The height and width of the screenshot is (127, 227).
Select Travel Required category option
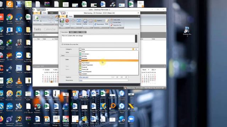(109, 72)
